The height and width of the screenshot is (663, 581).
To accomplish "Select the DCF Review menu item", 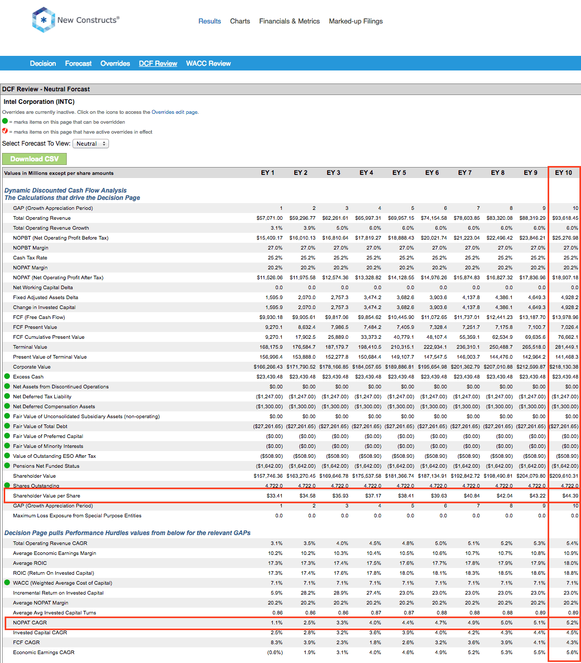I will click(158, 63).
